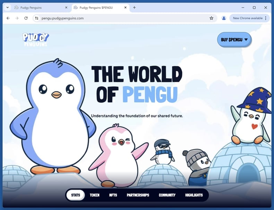274x210 pixels.
Task: Close the Chrome window
Action: point(266,8)
